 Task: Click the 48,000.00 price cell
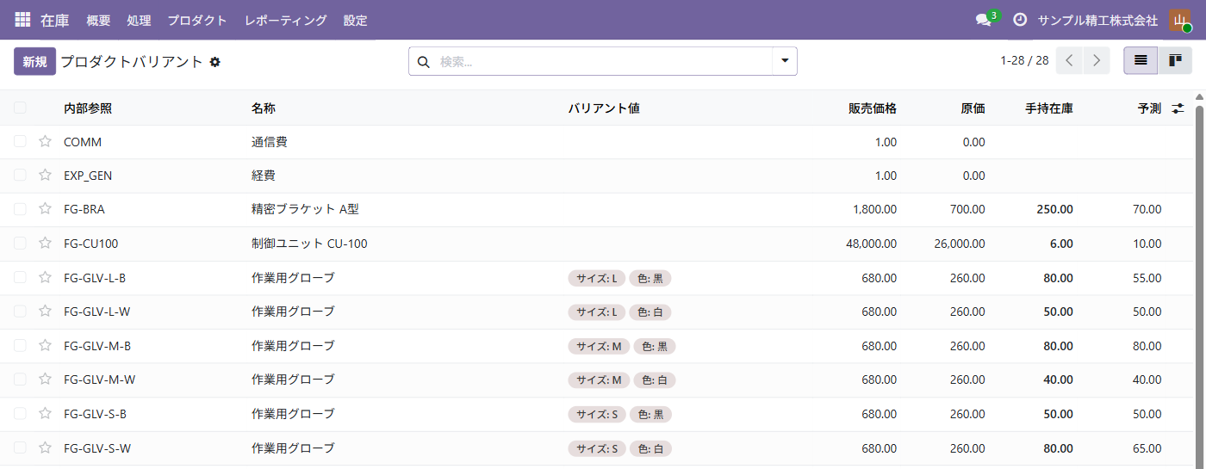pos(872,244)
